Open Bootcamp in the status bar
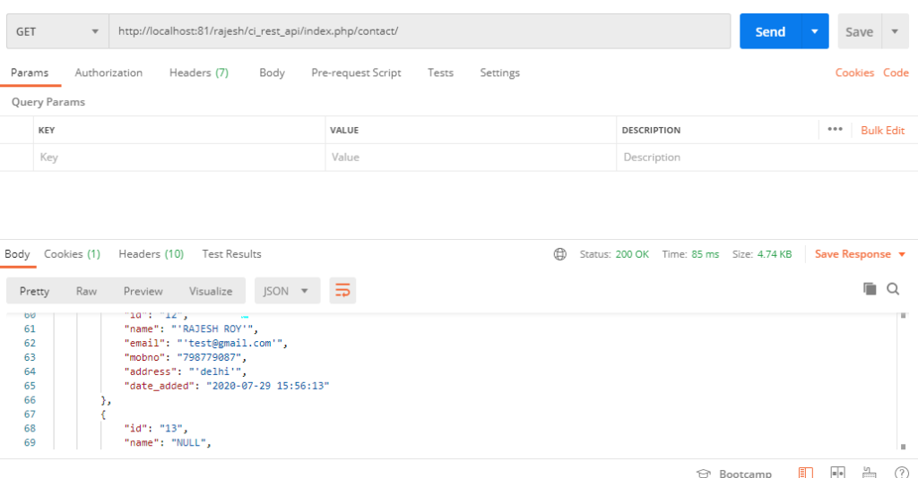Screen dimensions: 918x478 coord(734,473)
